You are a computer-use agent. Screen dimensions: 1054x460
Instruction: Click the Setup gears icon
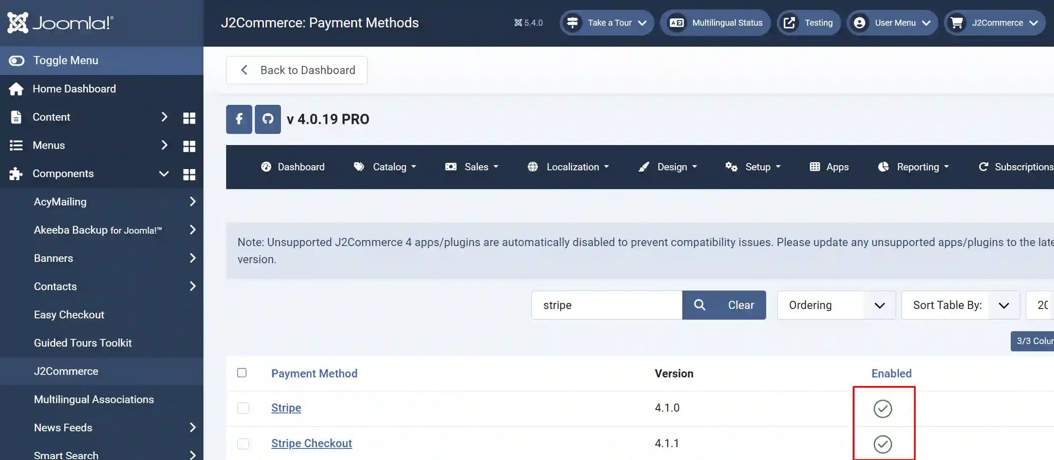click(x=731, y=167)
